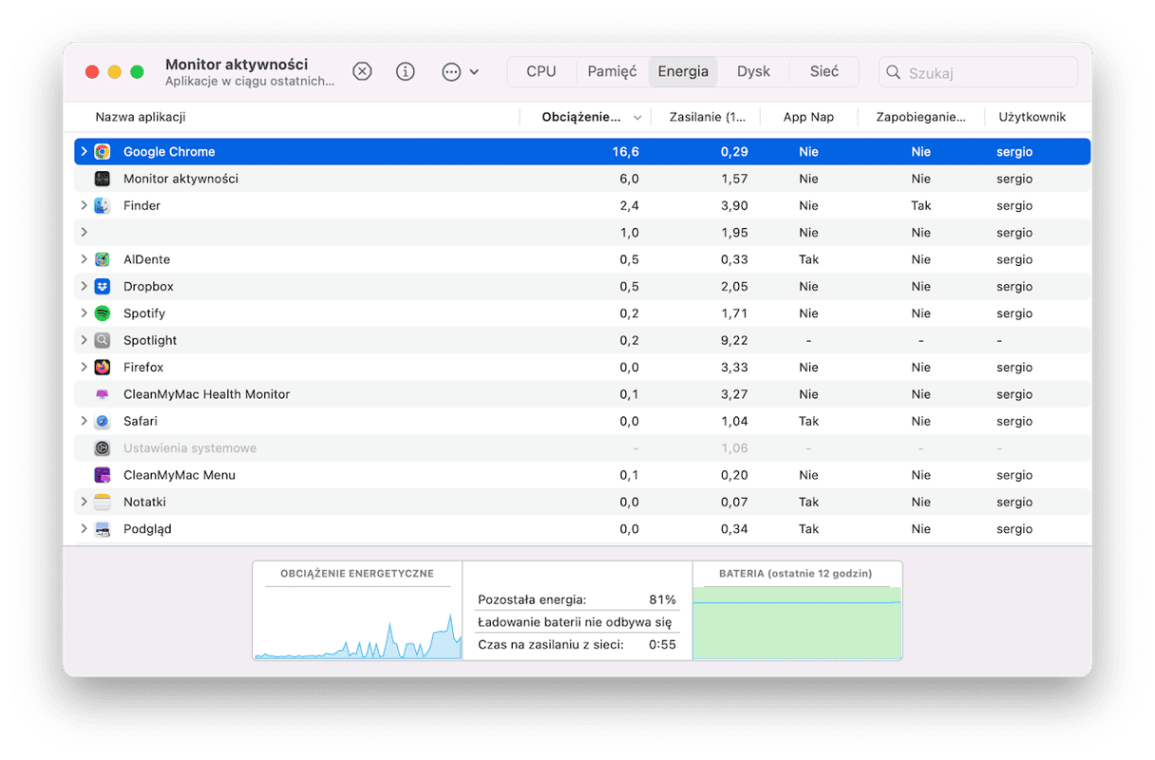Expand the Finder process group
1155x760 pixels.
tap(84, 205)
